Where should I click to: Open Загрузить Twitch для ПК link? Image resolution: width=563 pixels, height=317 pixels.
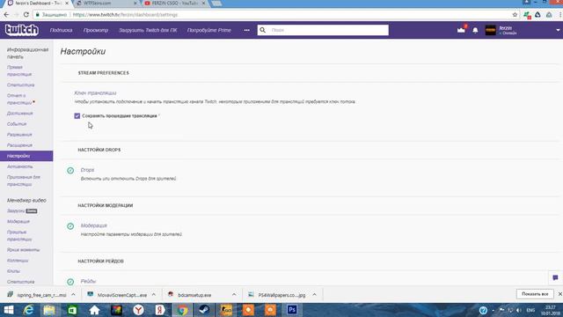pyautogui.click(x=148, y=30)
